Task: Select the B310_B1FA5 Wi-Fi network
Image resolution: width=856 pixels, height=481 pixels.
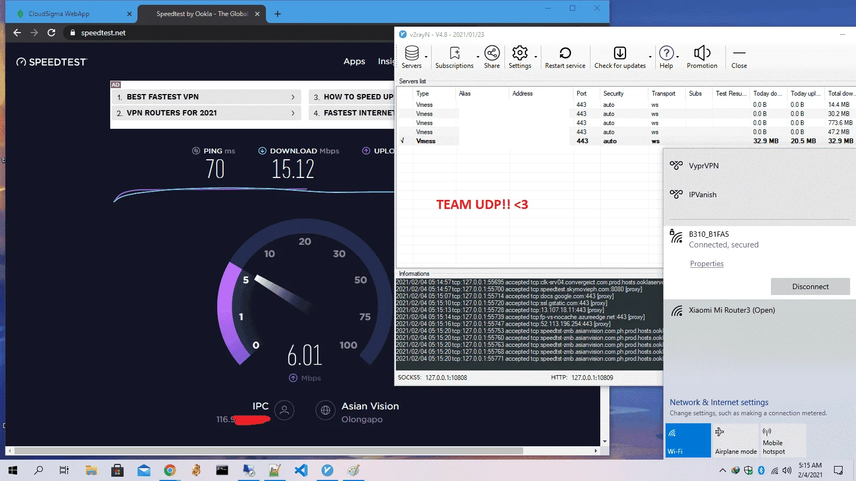Action: (760, 239)
